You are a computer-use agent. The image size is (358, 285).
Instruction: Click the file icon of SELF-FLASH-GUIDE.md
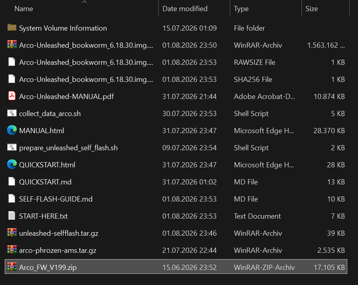(x=12, y=198)
